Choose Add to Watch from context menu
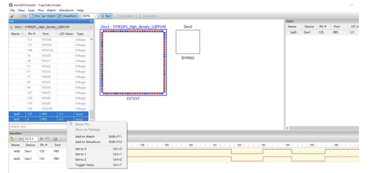Screen dimensions: 369x173 85,136
